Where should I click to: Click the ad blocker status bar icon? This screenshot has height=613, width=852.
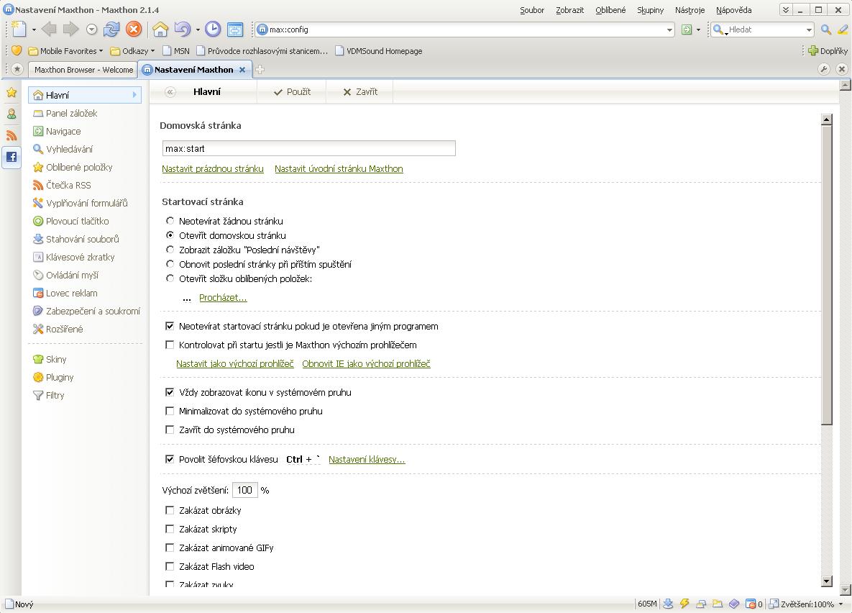751,604
